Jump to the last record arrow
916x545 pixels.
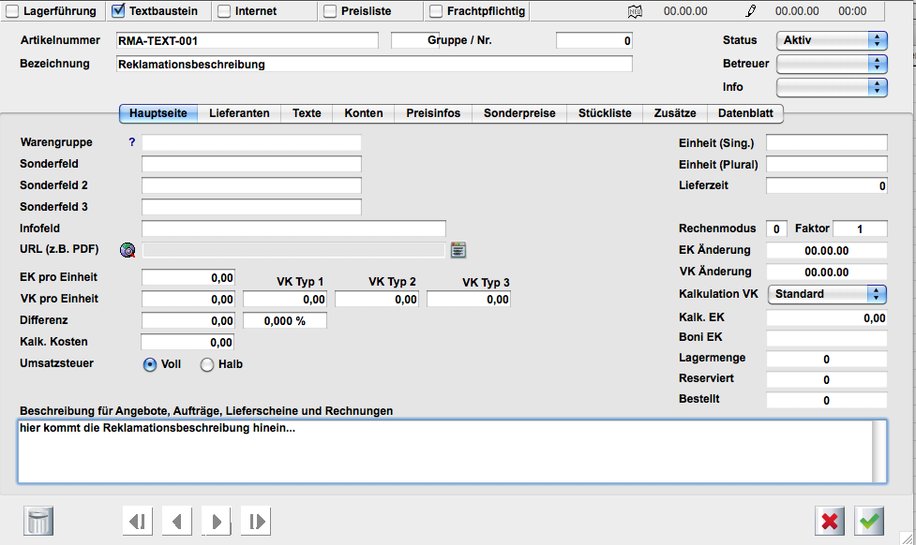coord(256,521)
